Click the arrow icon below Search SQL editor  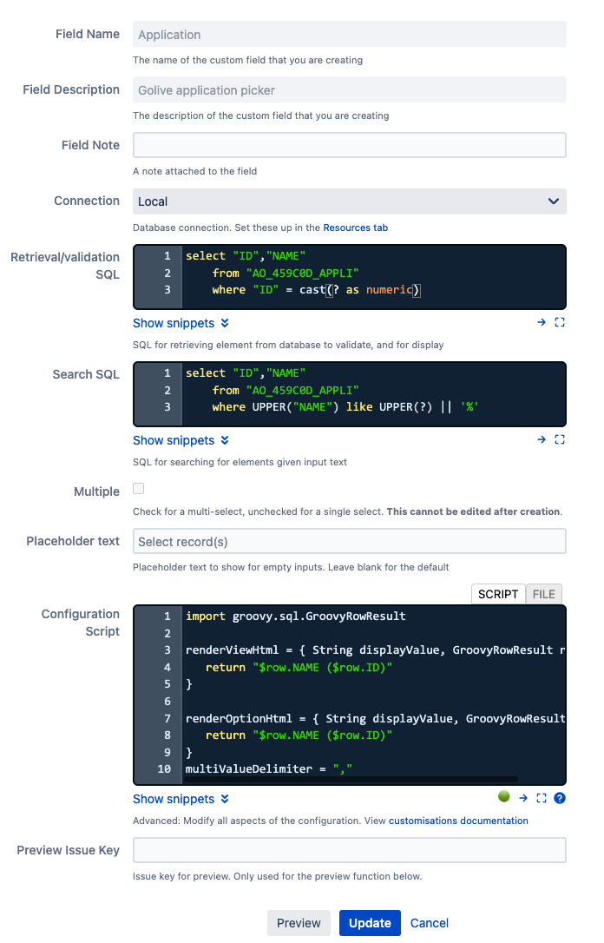[x=542, y=439]
